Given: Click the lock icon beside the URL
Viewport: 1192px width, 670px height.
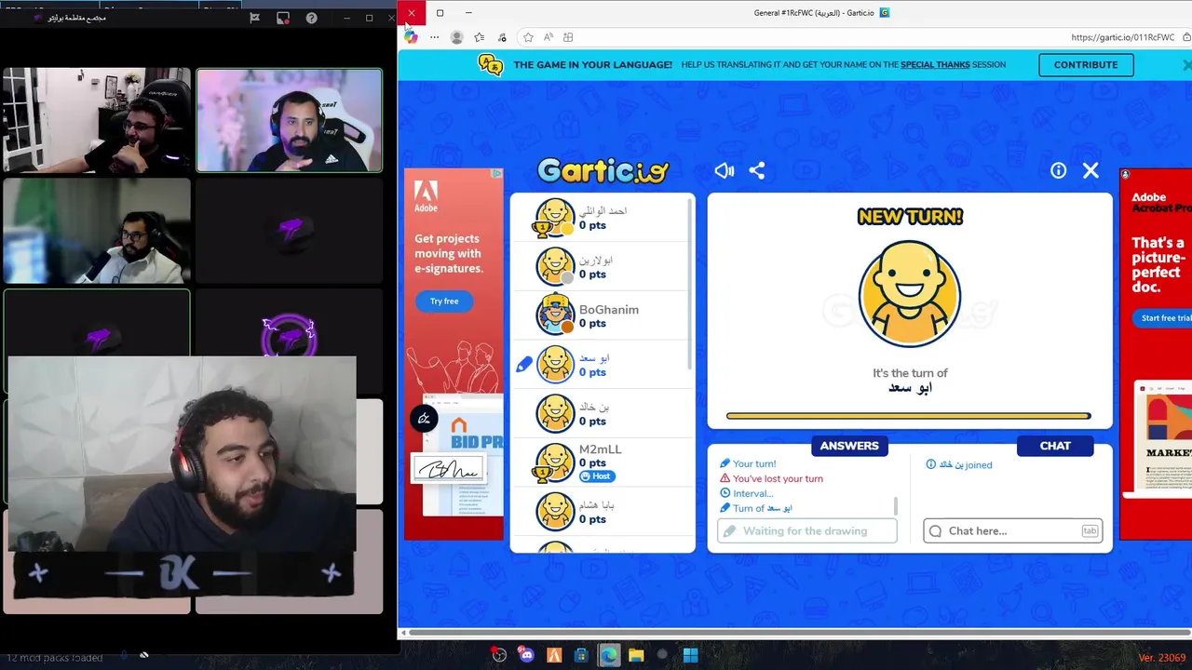Looking at the screenshot, I should click(x=1186, y=37).
